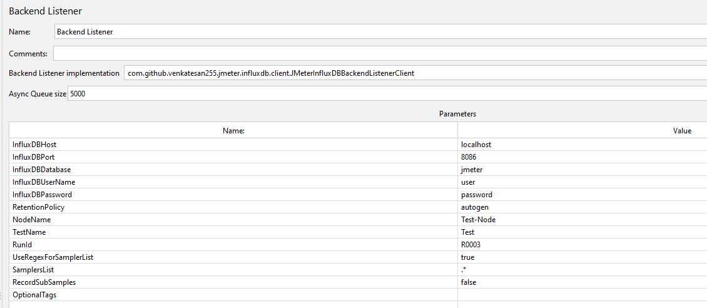Select the InfluxDBPort value 8086
707x308 pixels.
coord(469,157)
